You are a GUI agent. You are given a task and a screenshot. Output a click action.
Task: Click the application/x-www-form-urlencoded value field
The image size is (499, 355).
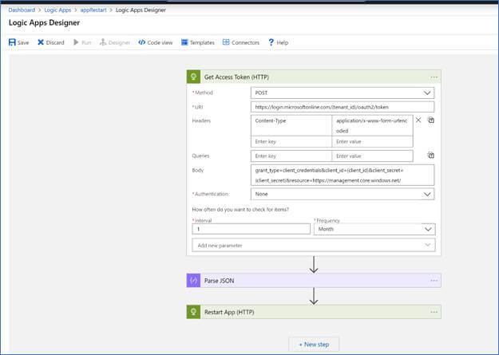pyautogui.click(x=372, y=125)
